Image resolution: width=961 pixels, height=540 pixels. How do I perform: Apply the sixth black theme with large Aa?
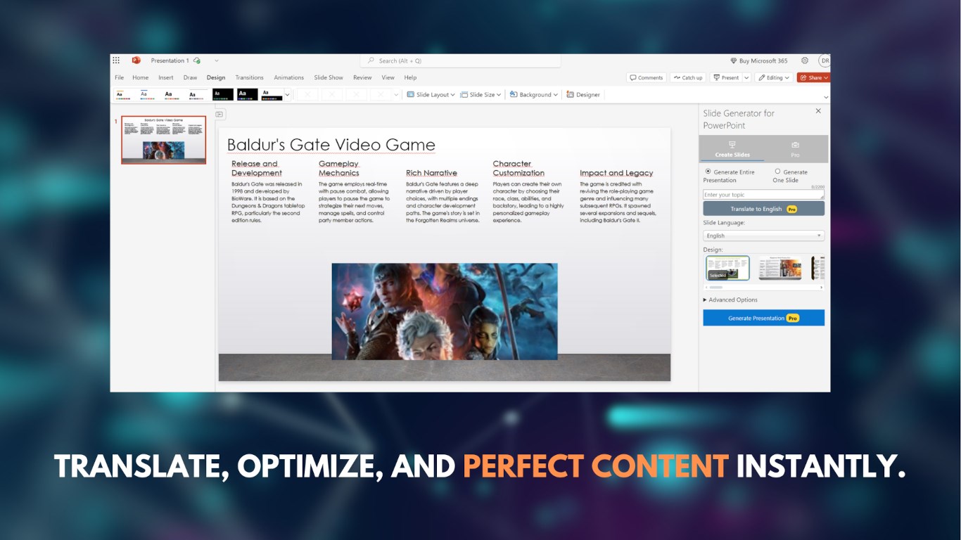(x=247, y=94)
